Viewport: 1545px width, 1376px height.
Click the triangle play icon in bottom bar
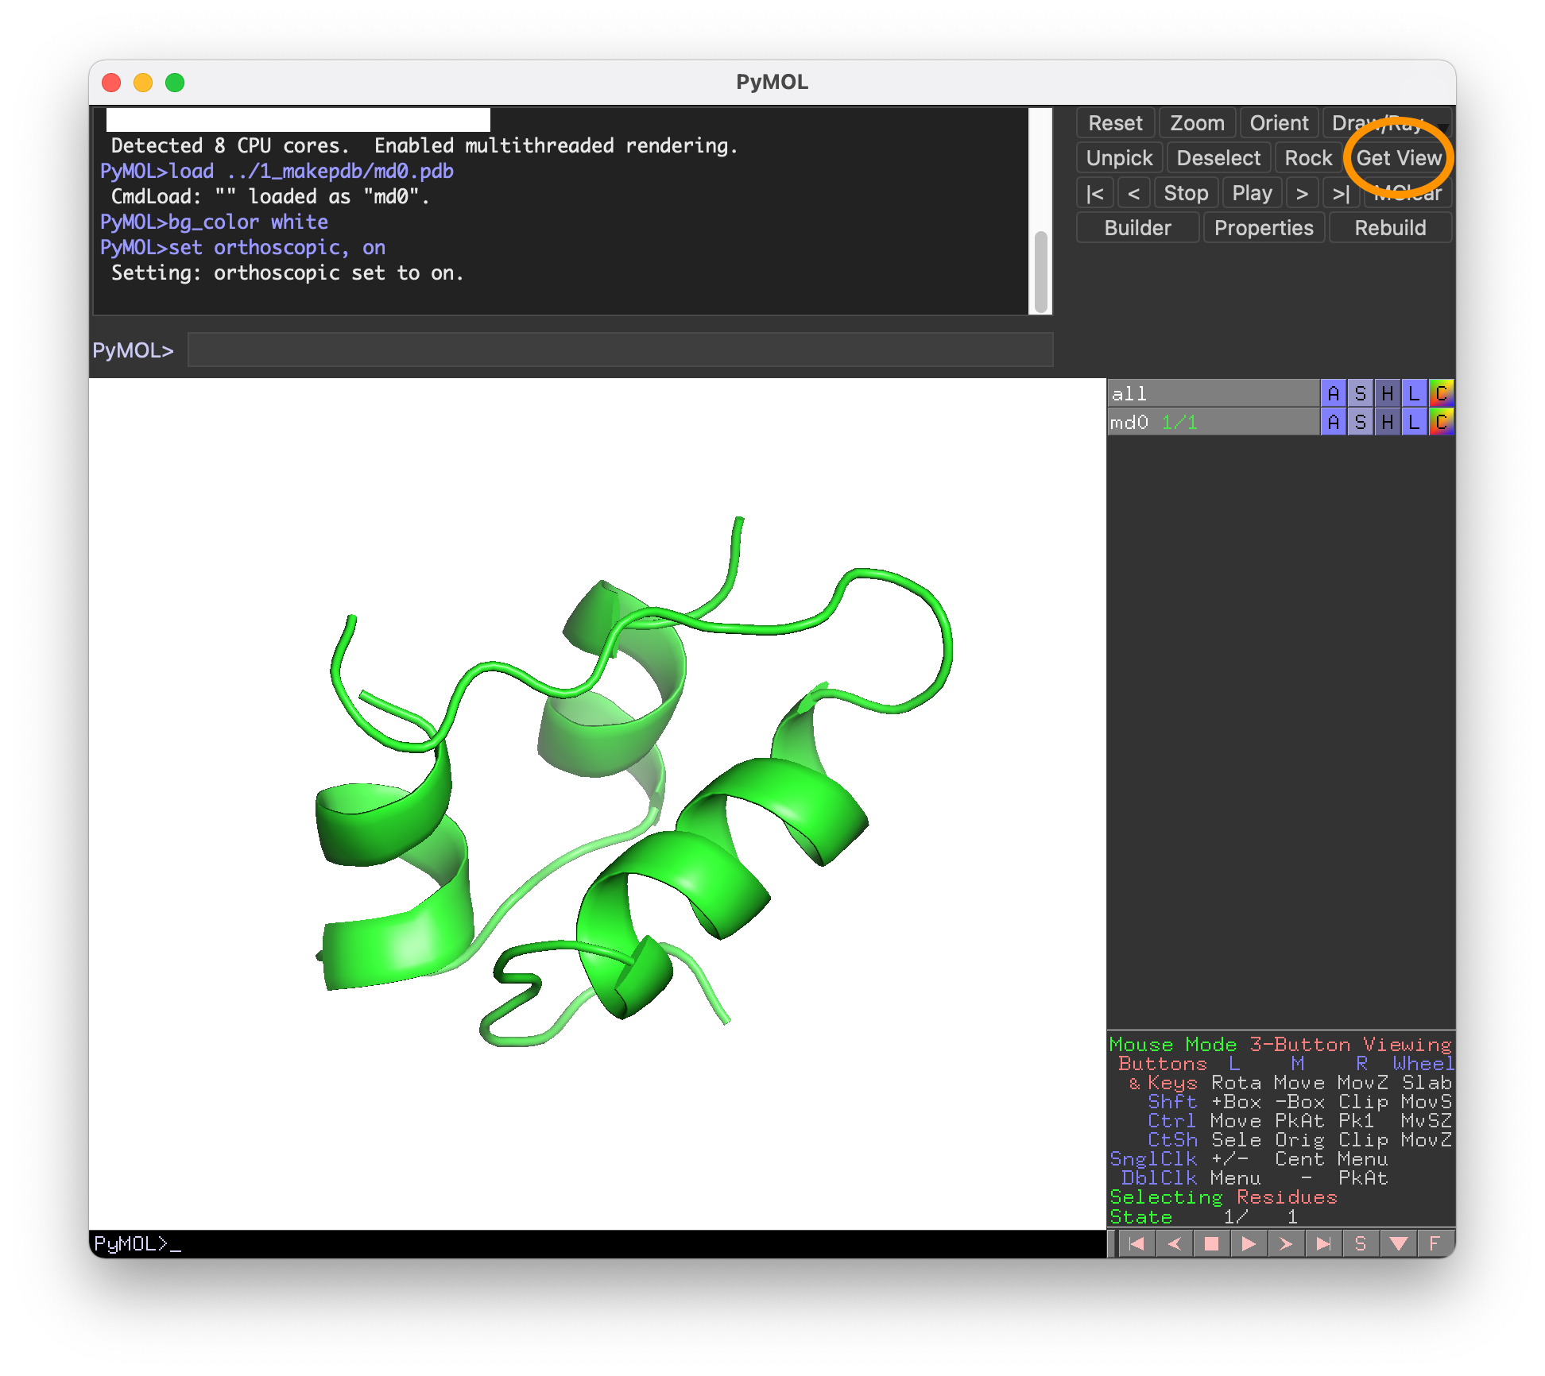(x=1249, y=1243)
